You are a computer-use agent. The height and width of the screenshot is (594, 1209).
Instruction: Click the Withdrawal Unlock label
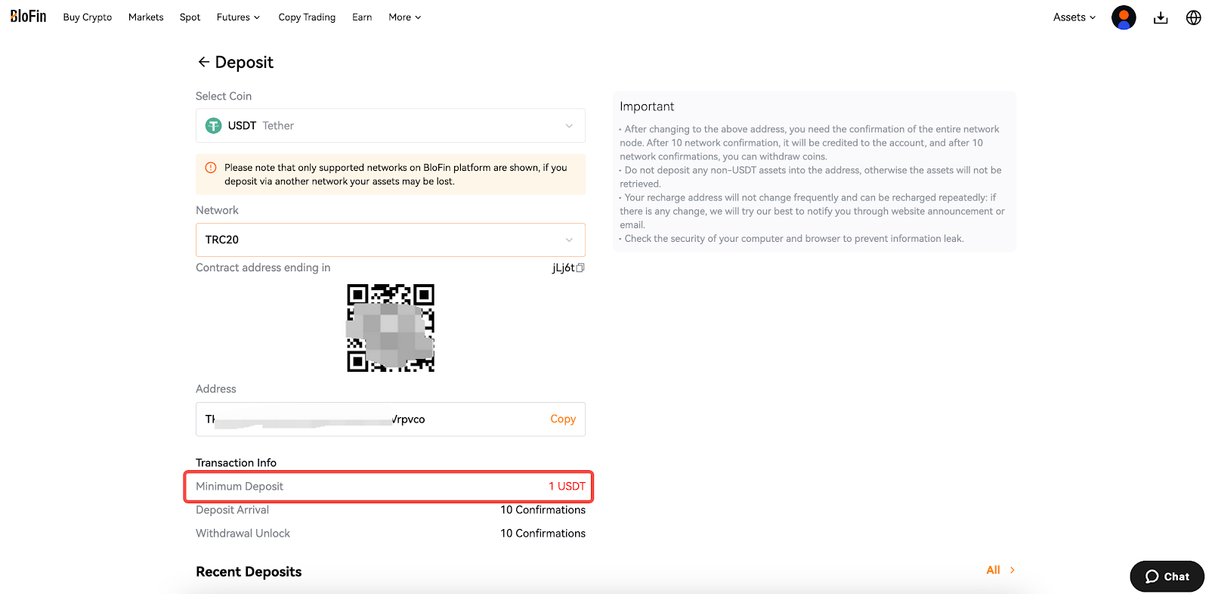pos(243,534)
